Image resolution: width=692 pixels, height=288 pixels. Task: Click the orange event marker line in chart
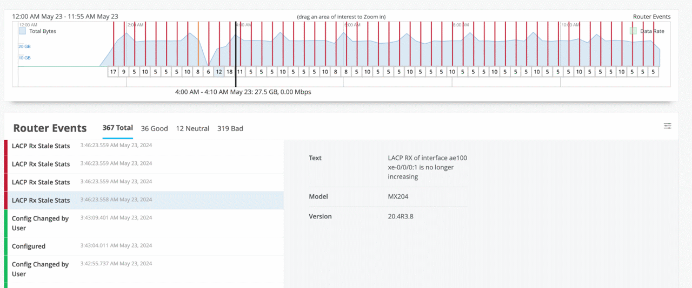click(x=198, y=44)
